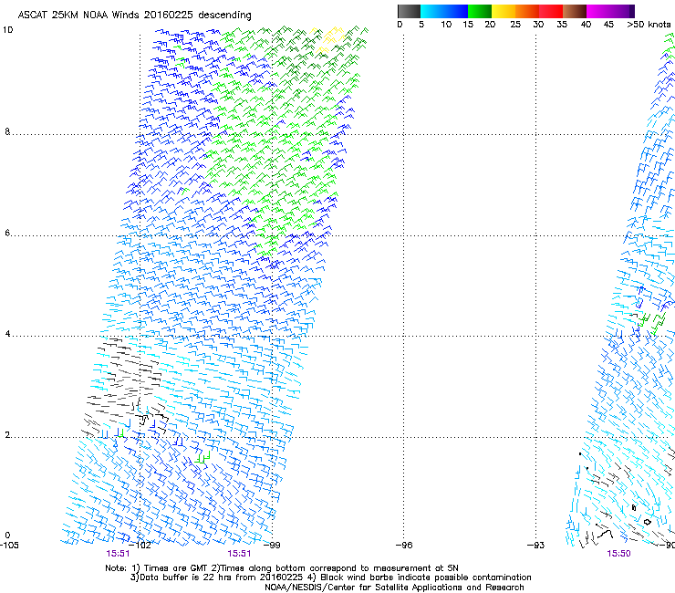Click the gray 0-5 knots color swatch
The image size is (675, 593).
tap(409, 11)
